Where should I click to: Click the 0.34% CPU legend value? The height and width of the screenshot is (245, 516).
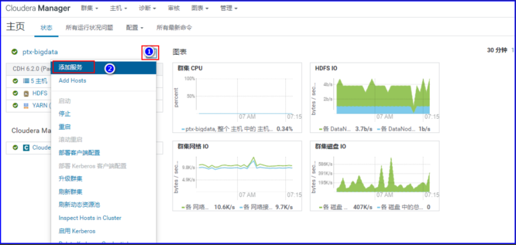pyautogui.click(x=285, y=129)
